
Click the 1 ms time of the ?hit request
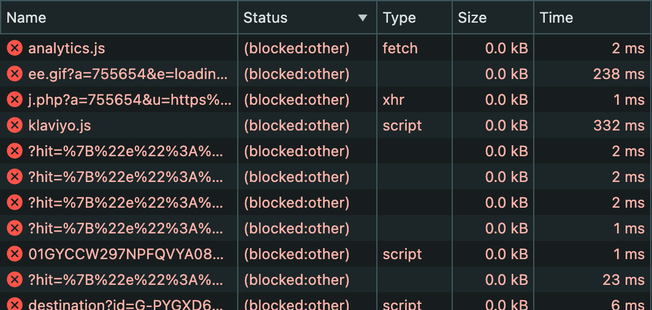tap(629, 228)
